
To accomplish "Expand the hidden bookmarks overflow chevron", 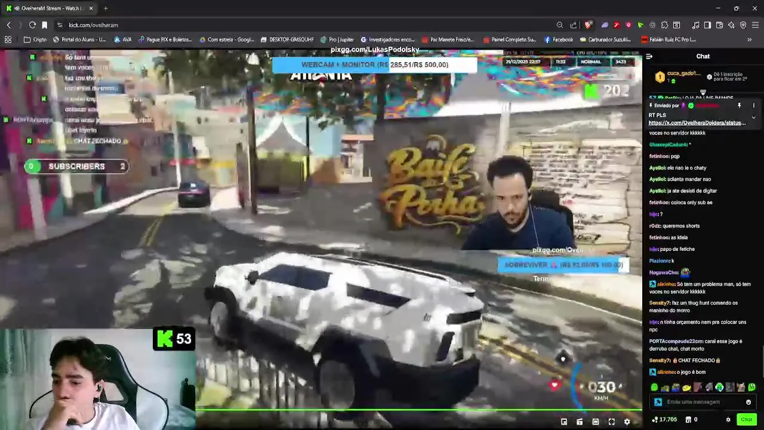I will [749, 39].
